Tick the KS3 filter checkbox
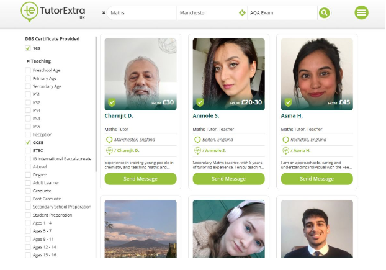The height and width of the screenshot is (270, 386). pyautogui.click(x=28, y=110)
